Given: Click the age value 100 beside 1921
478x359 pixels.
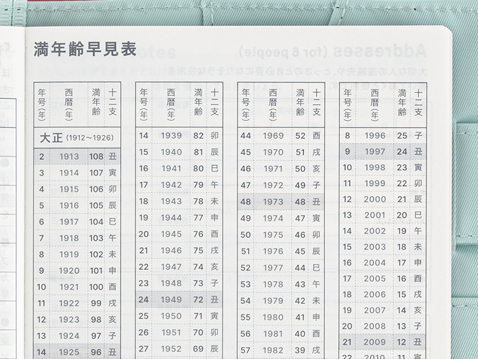Looking at the screenshot, I should pyautogui.click(x=96, y=287).
